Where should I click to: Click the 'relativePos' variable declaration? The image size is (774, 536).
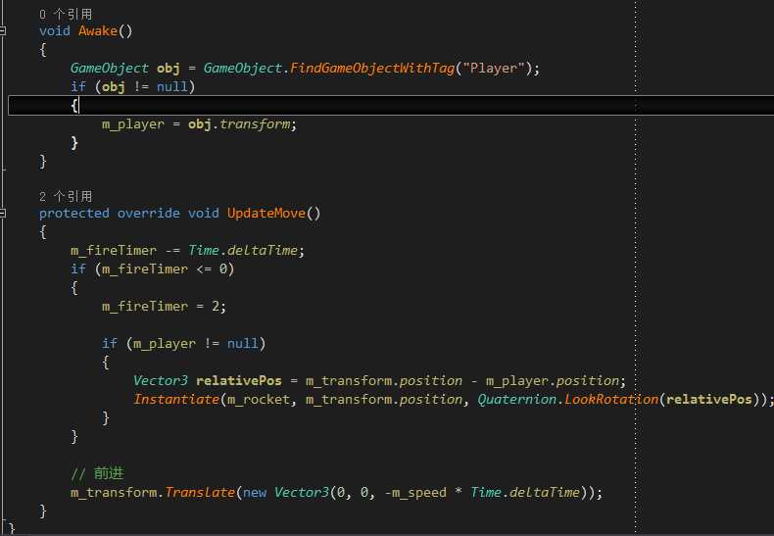pos(239,381)
